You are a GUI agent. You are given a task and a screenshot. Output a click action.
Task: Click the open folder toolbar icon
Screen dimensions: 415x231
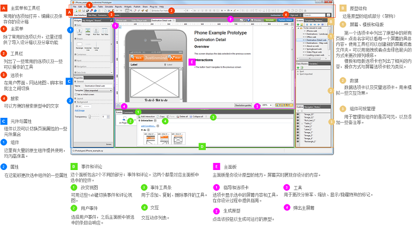[x=79, y=11]
